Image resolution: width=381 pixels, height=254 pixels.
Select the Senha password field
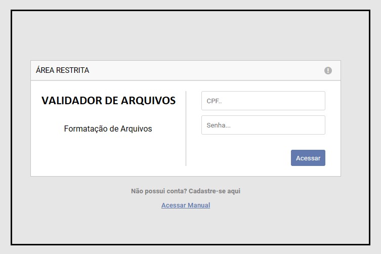click(263, 125)
